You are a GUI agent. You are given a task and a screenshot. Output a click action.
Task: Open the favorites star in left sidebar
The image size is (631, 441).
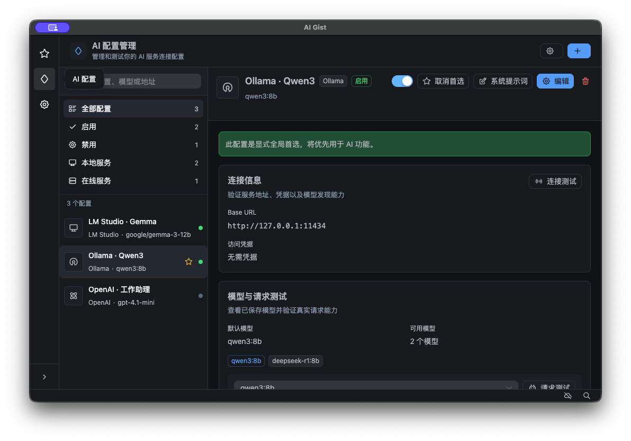tap(44, 54)
